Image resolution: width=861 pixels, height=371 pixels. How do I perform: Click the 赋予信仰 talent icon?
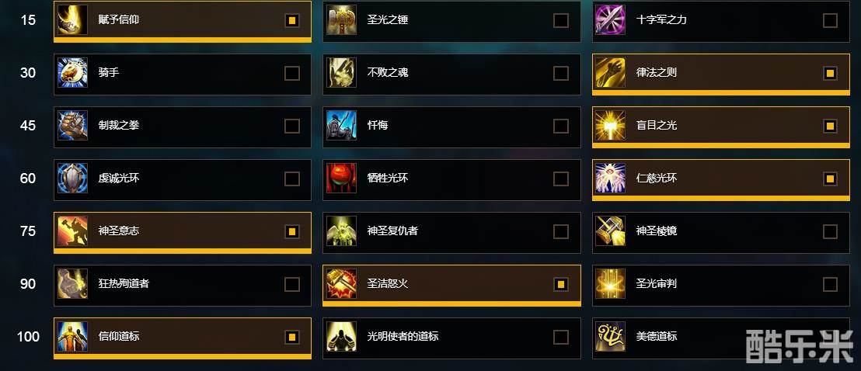point(72,19)
